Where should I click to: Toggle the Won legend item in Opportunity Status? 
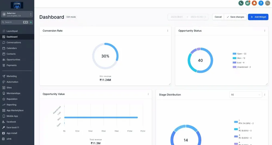239,58
